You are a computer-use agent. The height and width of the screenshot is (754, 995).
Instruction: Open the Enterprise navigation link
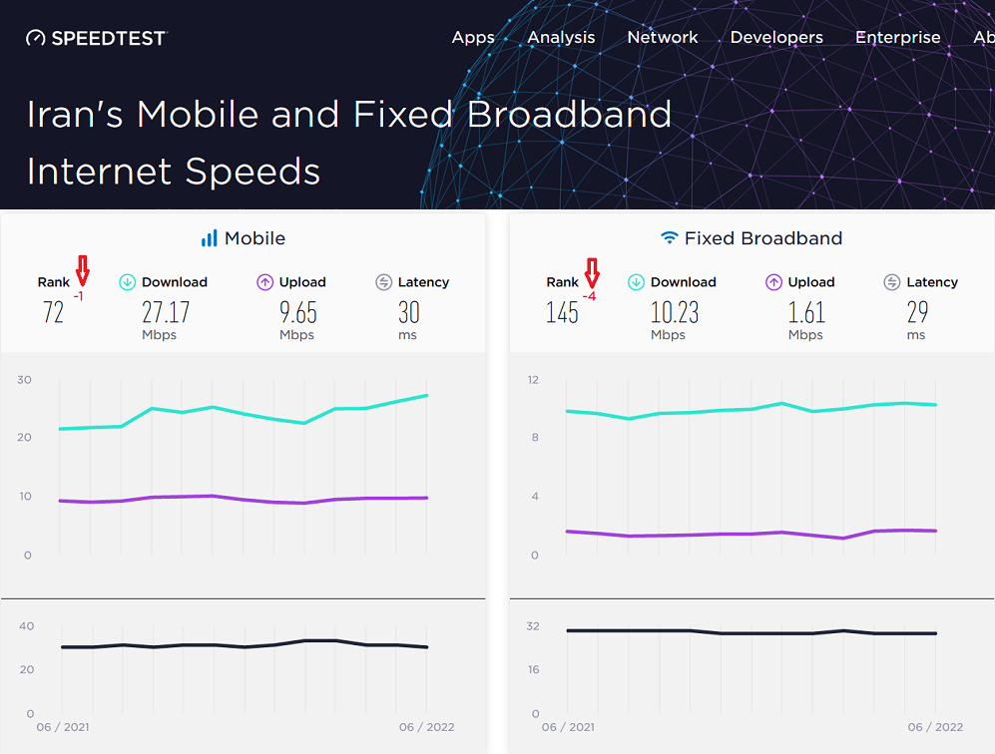click(897, 37)
